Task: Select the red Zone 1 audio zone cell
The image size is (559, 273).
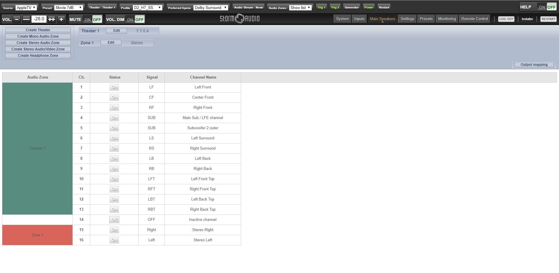Action: (37, 235)
